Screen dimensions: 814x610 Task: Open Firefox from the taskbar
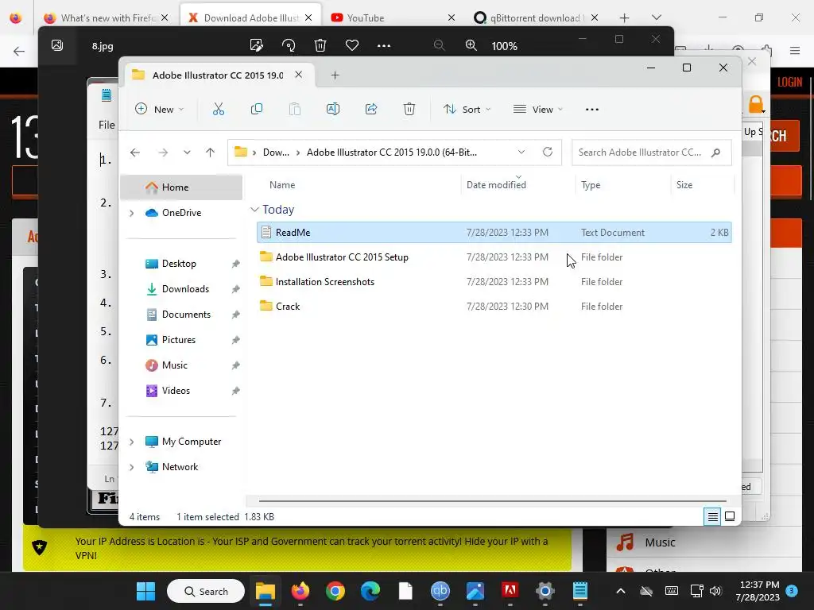coord(300,591)
